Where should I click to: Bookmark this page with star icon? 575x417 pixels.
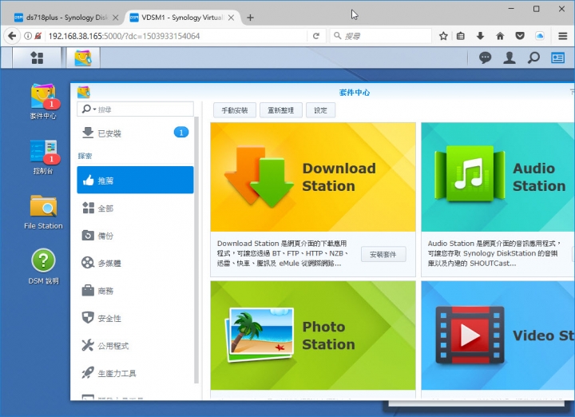pyautogui.click(x=443, y=36)
